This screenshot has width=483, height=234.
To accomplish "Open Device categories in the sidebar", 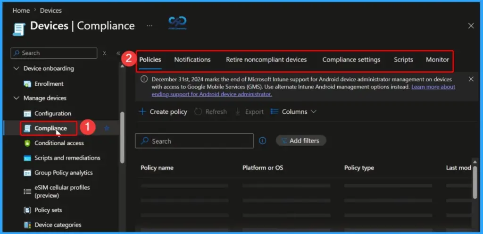I will click(x=58, y=225).
